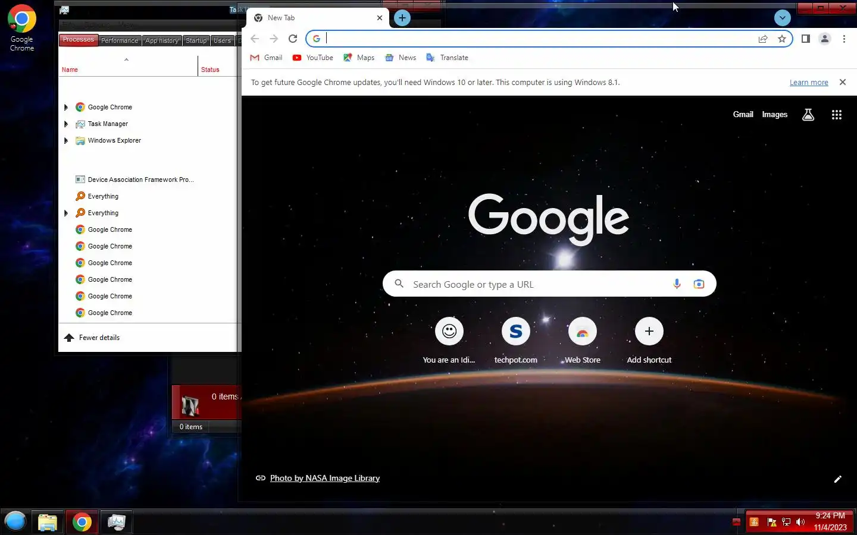Open Maps bookmark
The width and height of the screenshot is (857, 535).
tap(359, 58)
